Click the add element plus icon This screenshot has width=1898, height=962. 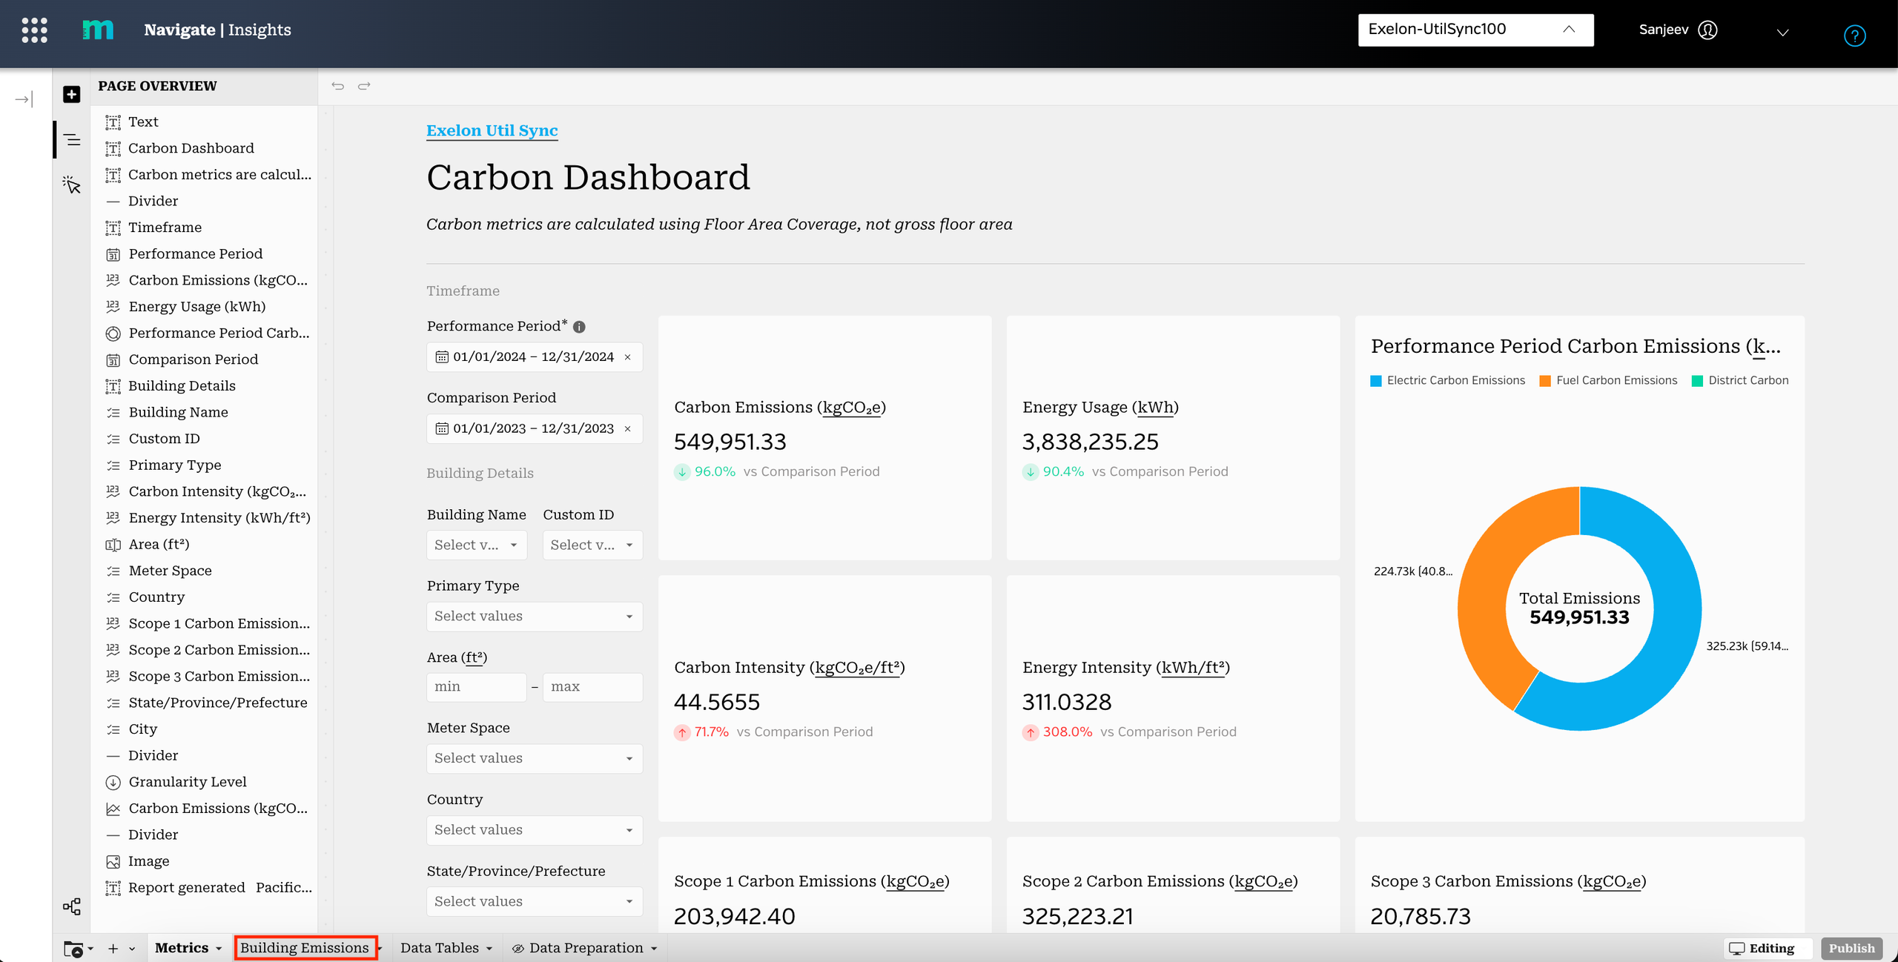coord(71,94)
